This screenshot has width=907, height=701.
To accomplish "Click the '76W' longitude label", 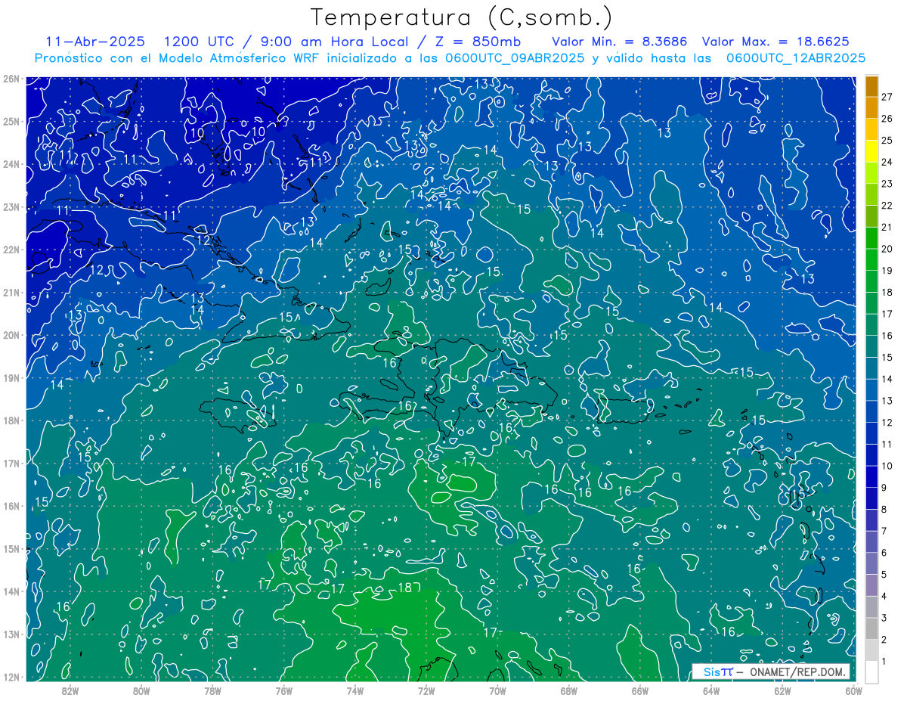I will coord(283,690).
